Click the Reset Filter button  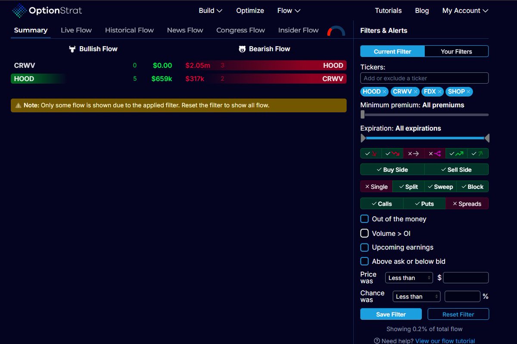[458, 314]
